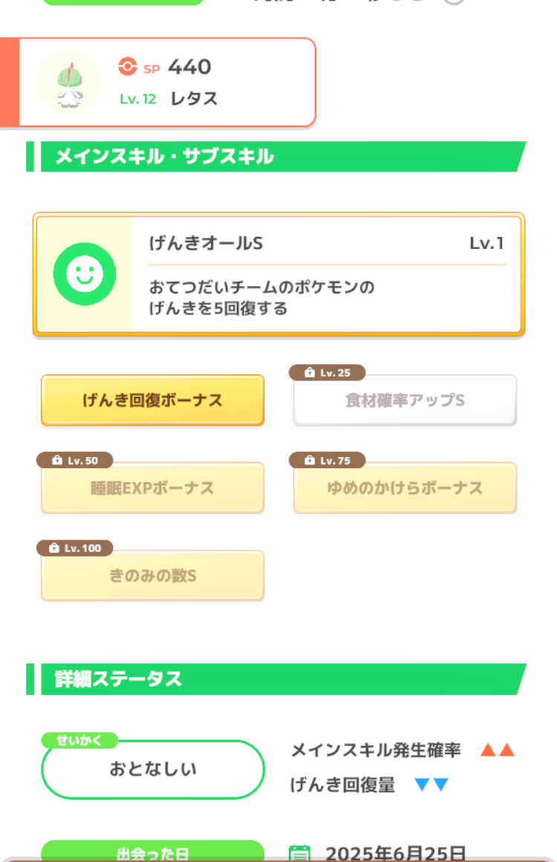This screenshot has height=862, width=557.
Task: Tap the orange up arrows for メインスキル発生確率
Action: point(498,751)
